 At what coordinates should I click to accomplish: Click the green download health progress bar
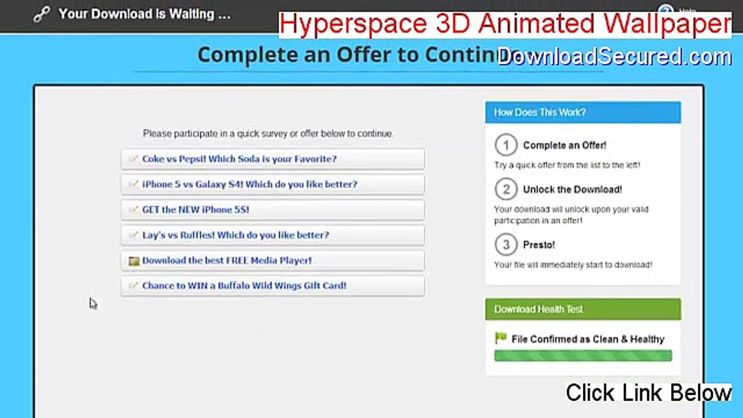(x=583, y=355)
